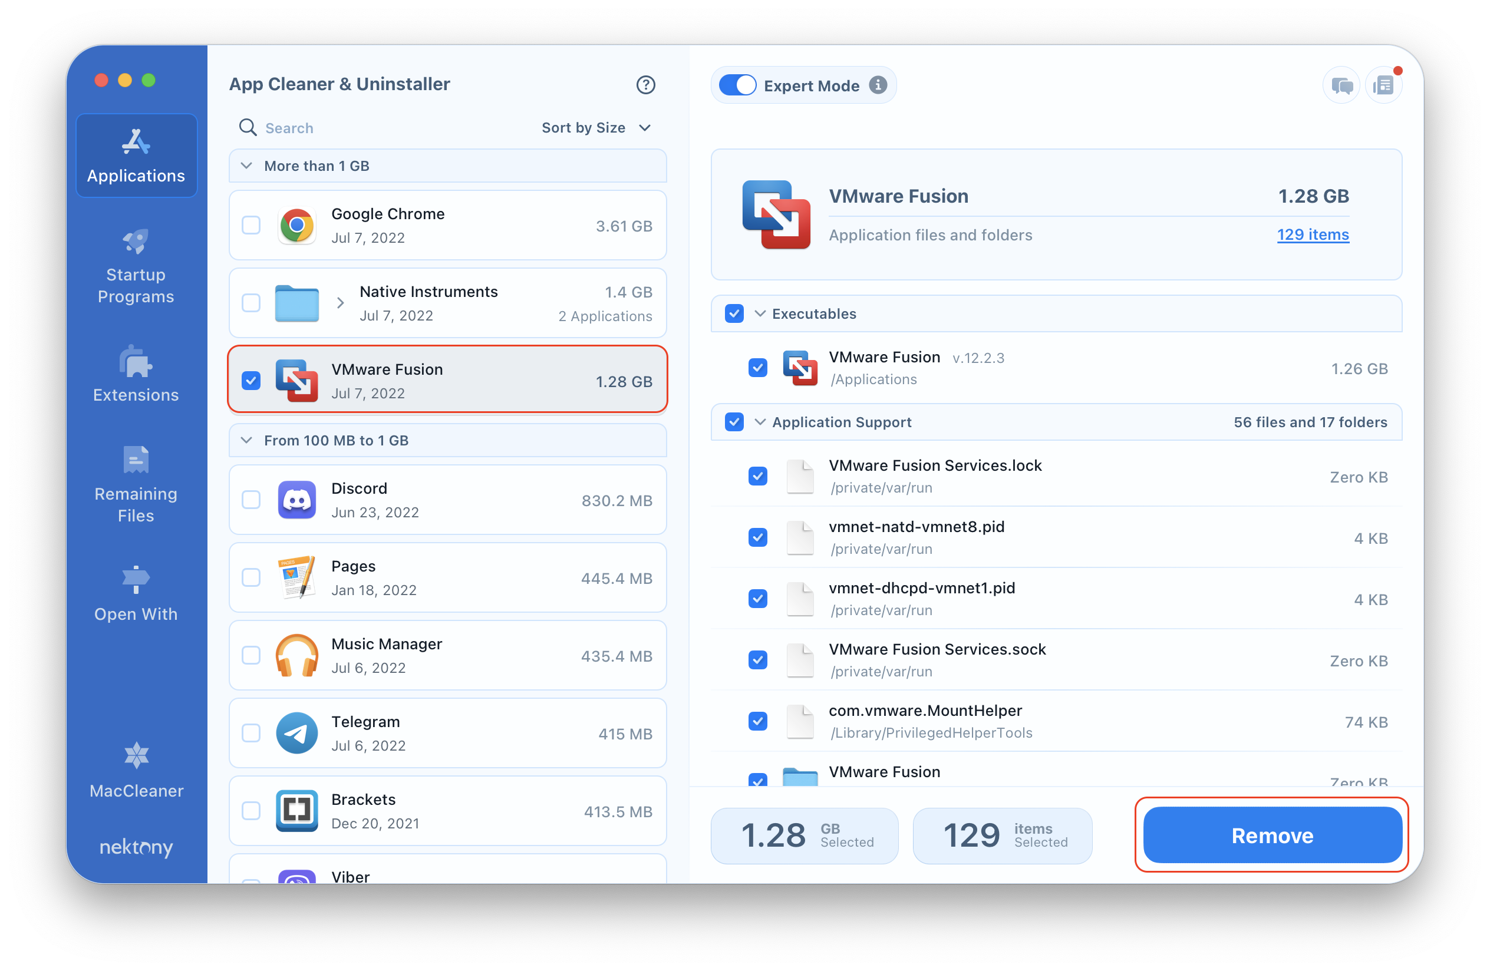1490x971 pixels.
Task: Uncheck the Executables section checkbox
Action: point(735,314)
